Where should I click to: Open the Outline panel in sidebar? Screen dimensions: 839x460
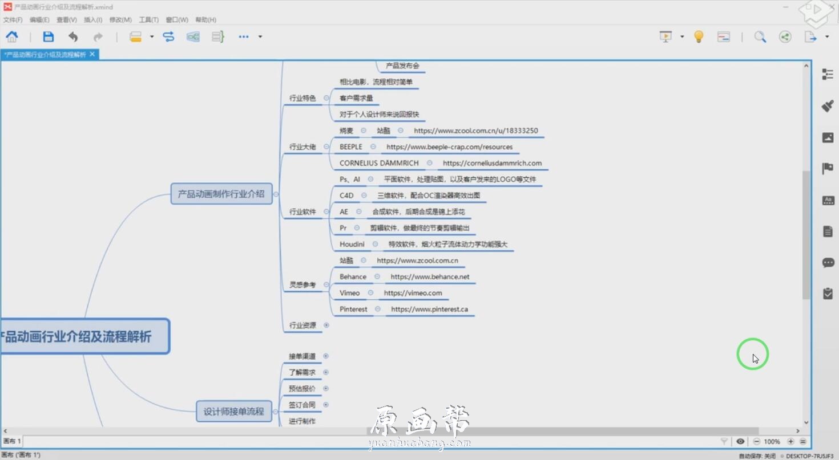828,74
